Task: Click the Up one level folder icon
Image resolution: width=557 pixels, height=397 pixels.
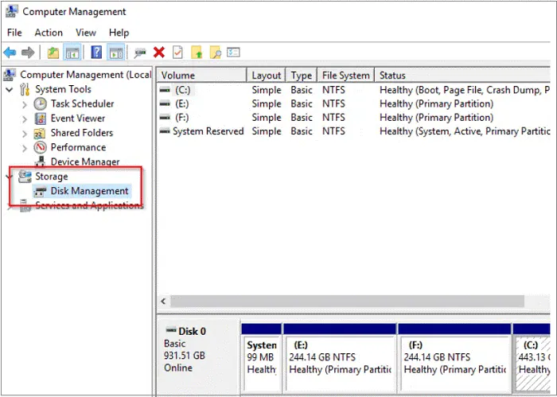Action: 53,53
